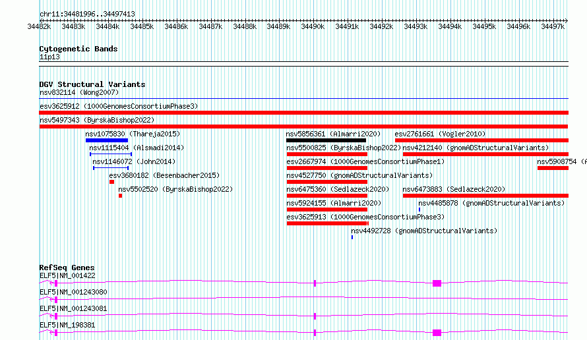Select nsv5502520 (ByrskaBishop2022) label
This screenshot has height=340, width=587.
[175, 189]
